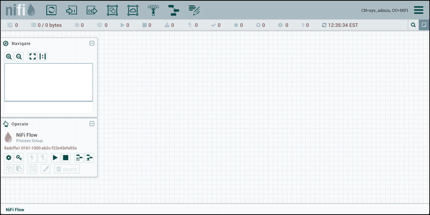Click the up-to-date versioned groups checkmark

[x=216, y=25]
